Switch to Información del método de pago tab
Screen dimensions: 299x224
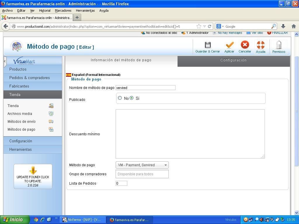point(121,60)
